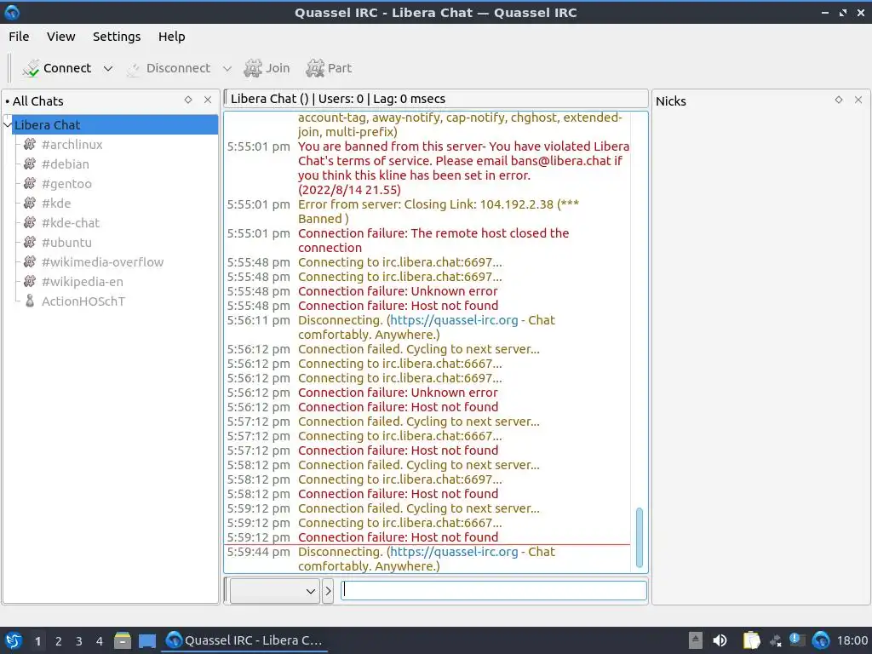Click the #kde-chat channel icon
Screen dimensions: 872x654
[30, 222]
